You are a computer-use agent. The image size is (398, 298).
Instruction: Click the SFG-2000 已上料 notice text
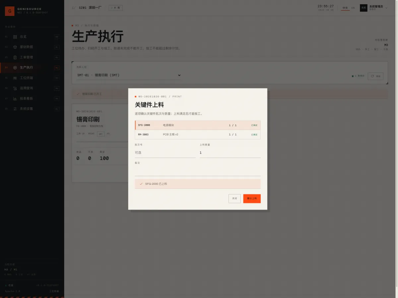(x=156, y=184)
